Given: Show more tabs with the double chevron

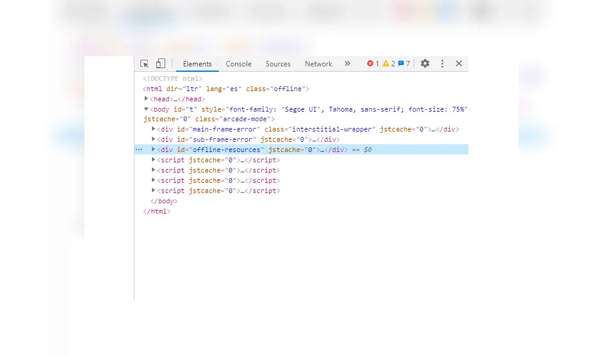Looking at the screenshot, I should point(347,63).
